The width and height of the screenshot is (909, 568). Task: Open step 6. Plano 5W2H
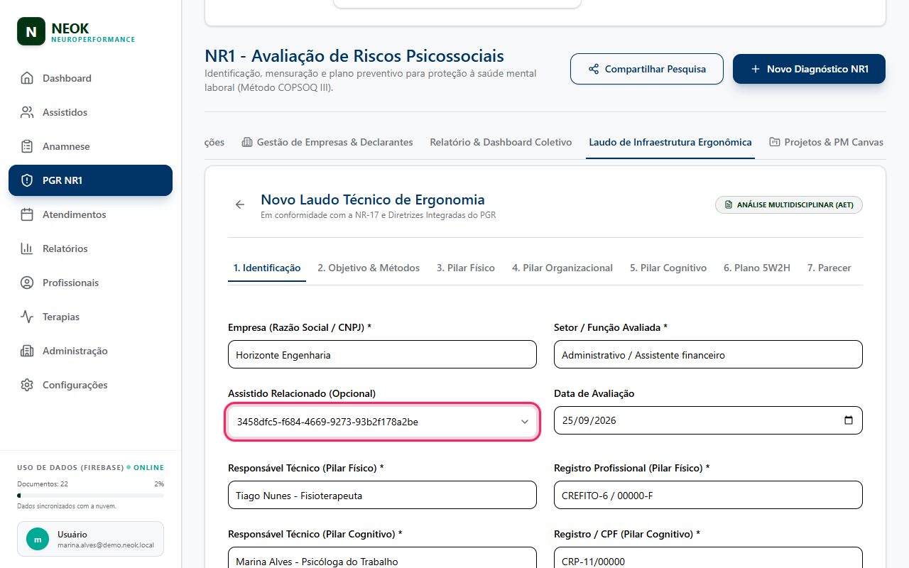click(x=757, y=268)
